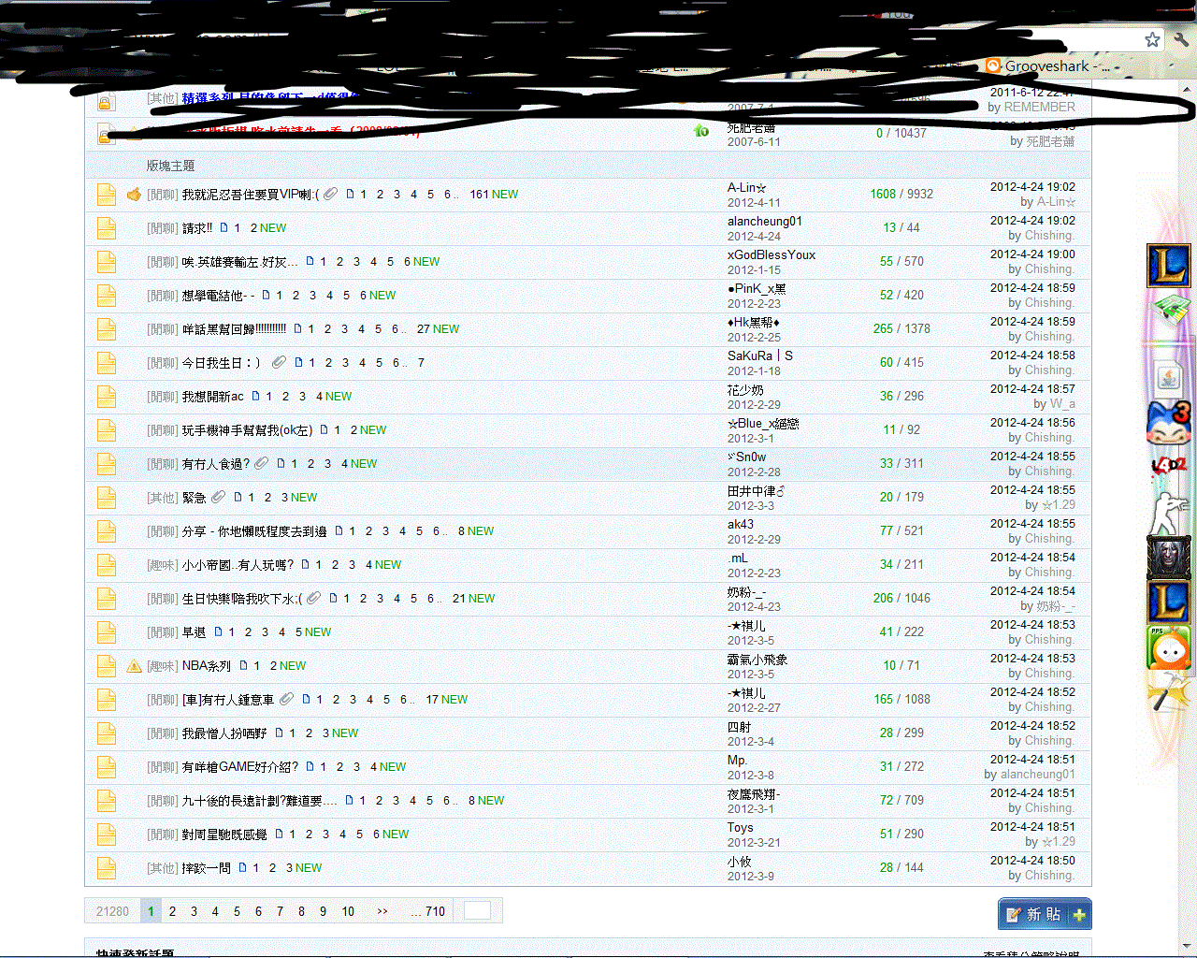Open the Grooveshark bookmark
Image resolution: width=1197 pixels, height=958 pixels.
point(1048,66)
